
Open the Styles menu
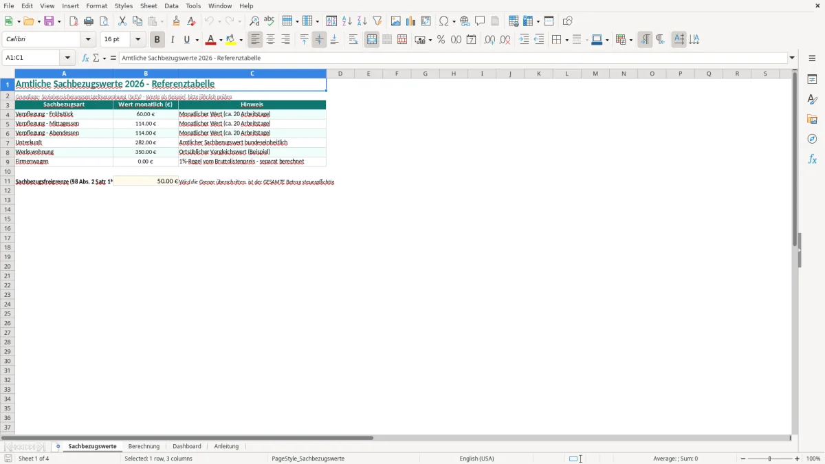point(124,5)
